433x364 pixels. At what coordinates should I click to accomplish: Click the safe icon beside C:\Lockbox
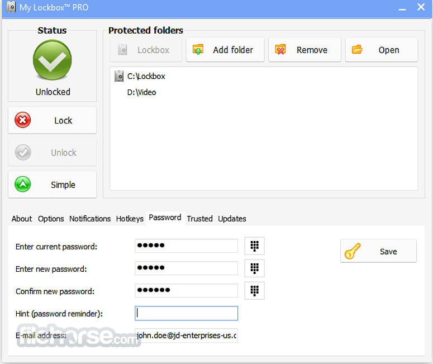[x=119, y=76]
